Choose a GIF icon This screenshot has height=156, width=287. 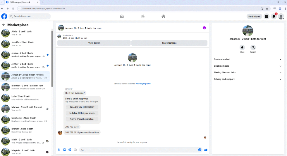[75, 150]
